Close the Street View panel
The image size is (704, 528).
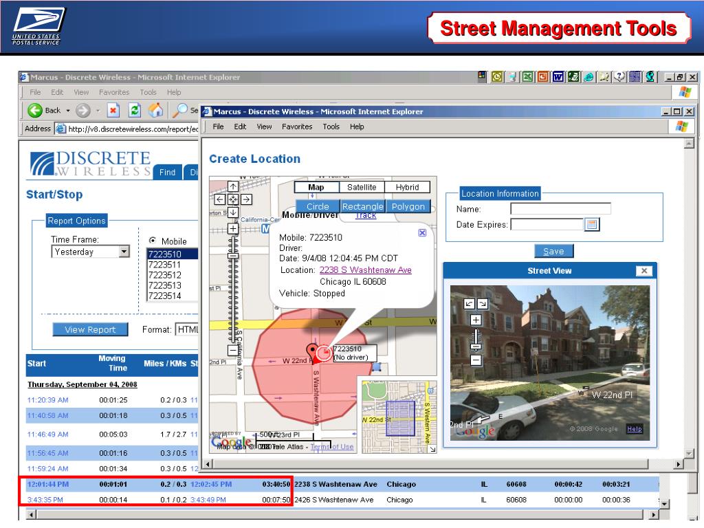[643, 271]
